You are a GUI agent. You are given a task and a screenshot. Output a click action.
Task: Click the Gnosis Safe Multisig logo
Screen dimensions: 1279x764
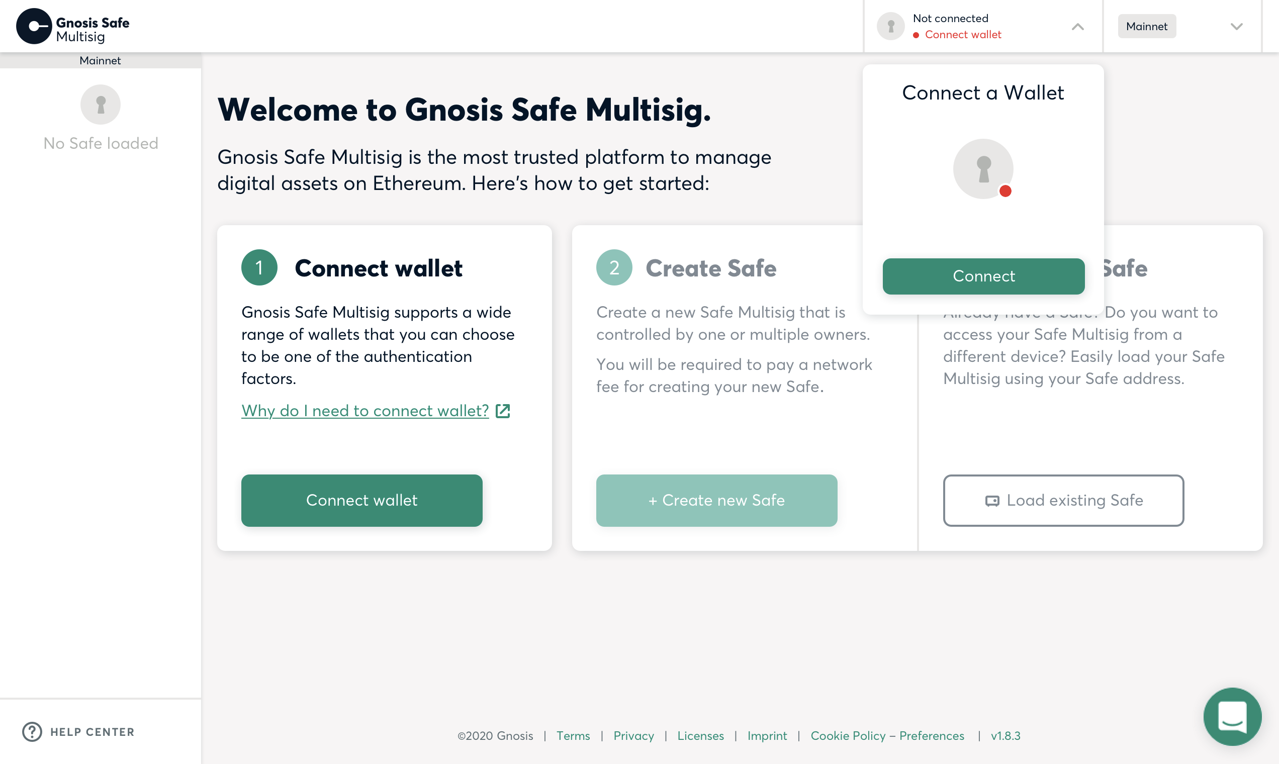[x=72, y=26]
